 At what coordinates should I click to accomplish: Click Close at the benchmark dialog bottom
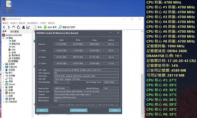coord(115,110)
